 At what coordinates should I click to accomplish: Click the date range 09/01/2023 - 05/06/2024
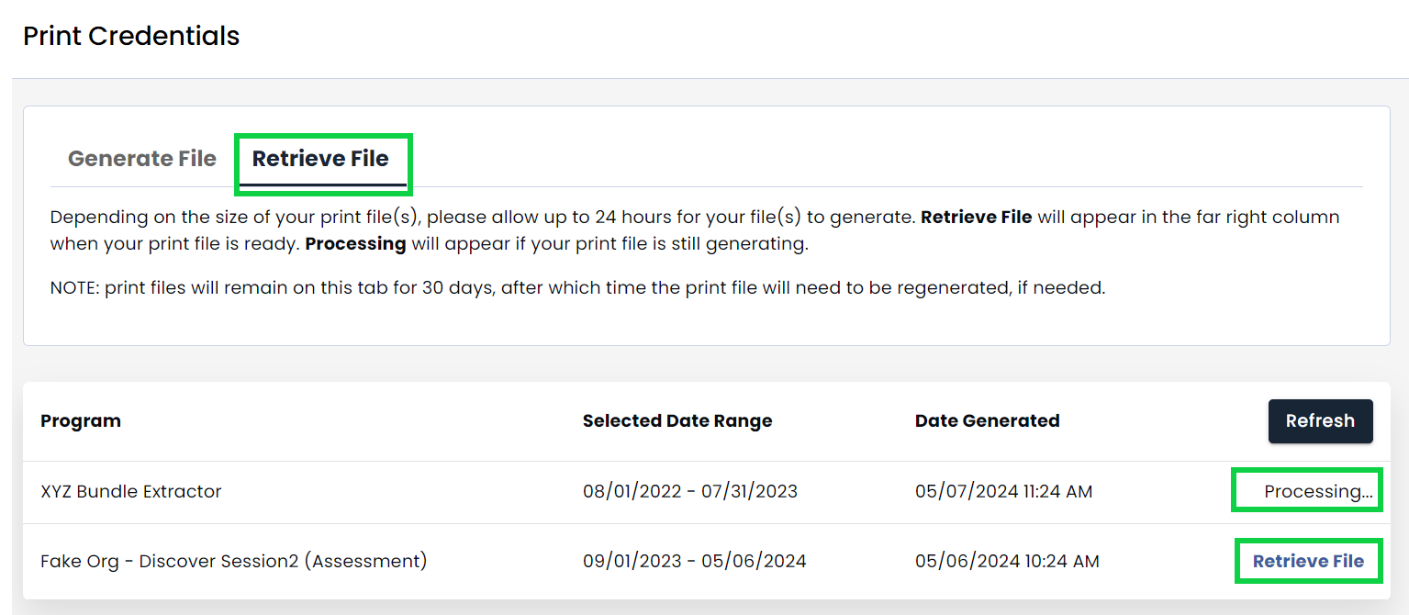688,560
